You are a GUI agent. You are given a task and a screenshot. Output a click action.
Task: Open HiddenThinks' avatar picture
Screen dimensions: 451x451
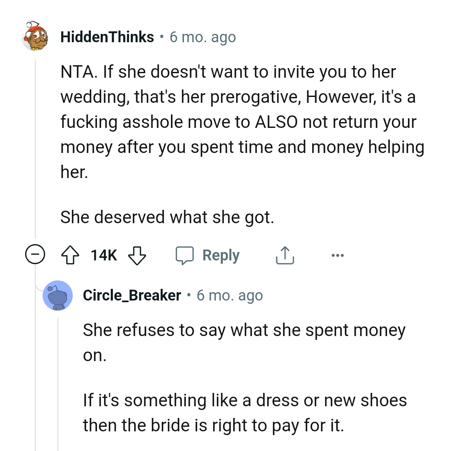pos(36,37)
